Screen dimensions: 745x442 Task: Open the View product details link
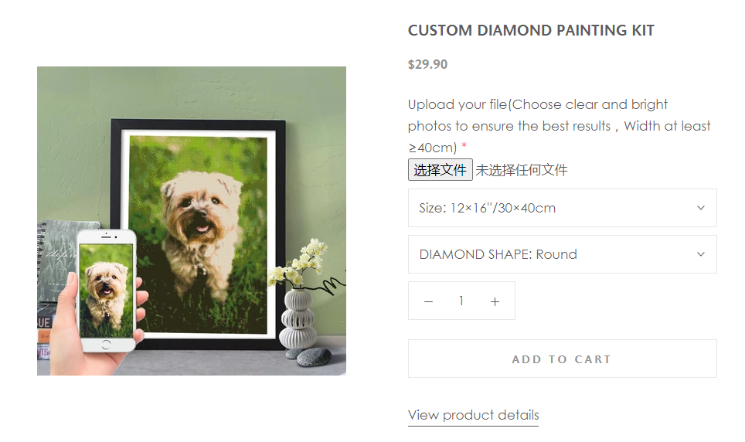click(473, 416)
